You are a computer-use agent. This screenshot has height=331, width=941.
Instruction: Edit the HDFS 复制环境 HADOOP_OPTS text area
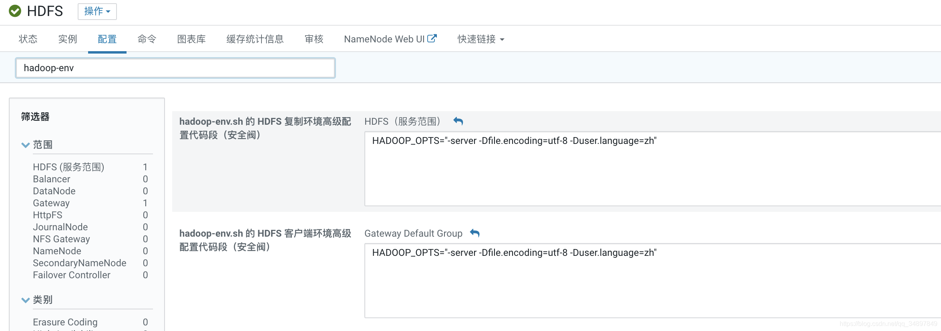(653, 169)
